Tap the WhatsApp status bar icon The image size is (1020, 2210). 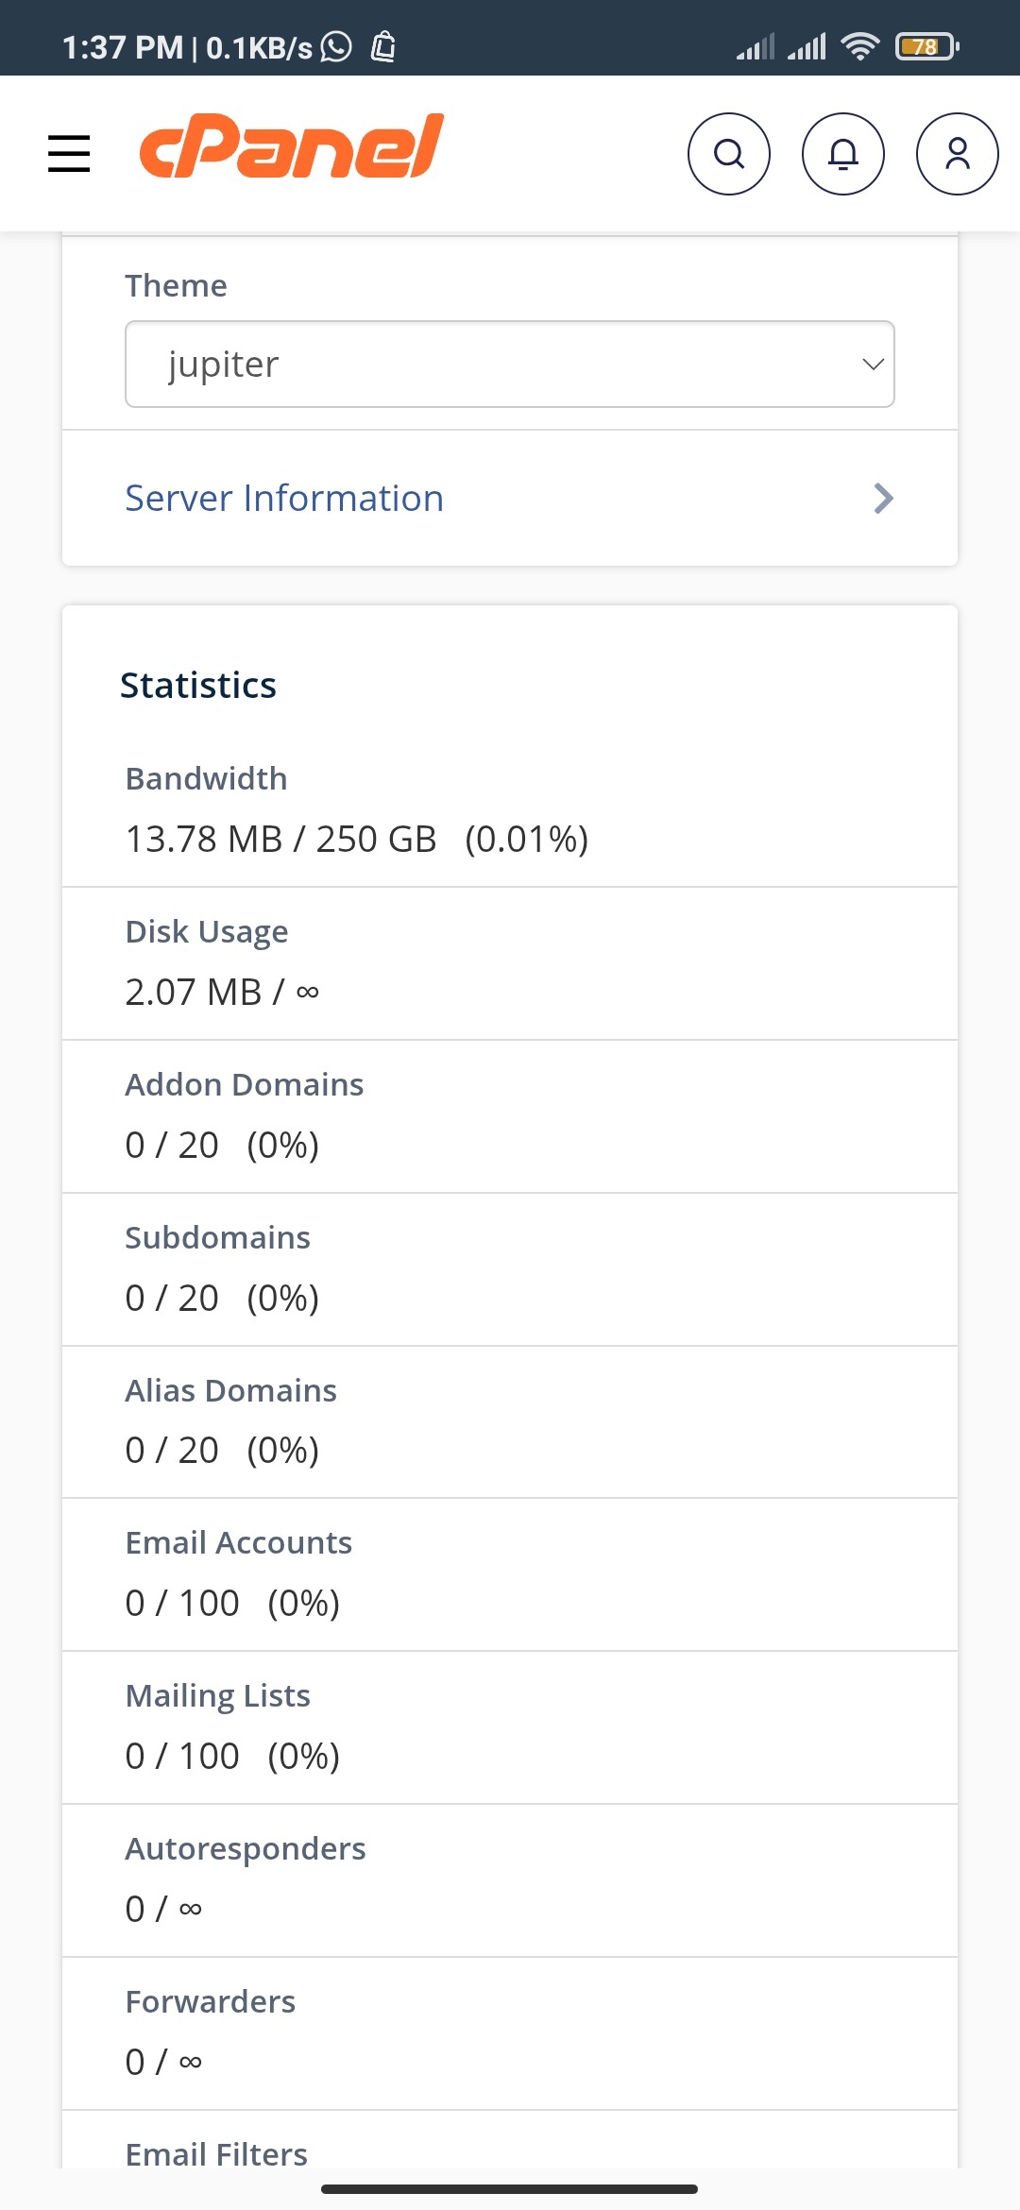pos(336,46)
